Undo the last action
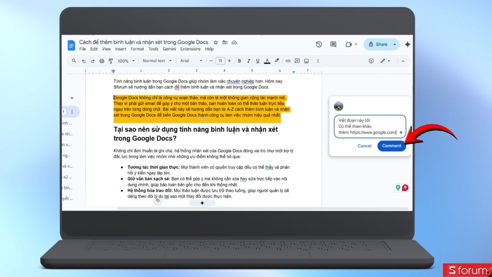 coord(84,61)
